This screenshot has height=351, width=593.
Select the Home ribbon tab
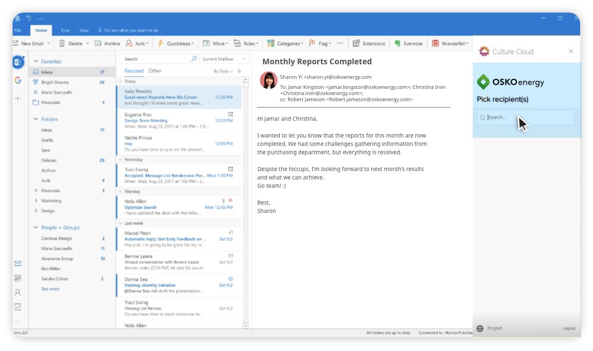pyautogui.click(x=41, y=30)
